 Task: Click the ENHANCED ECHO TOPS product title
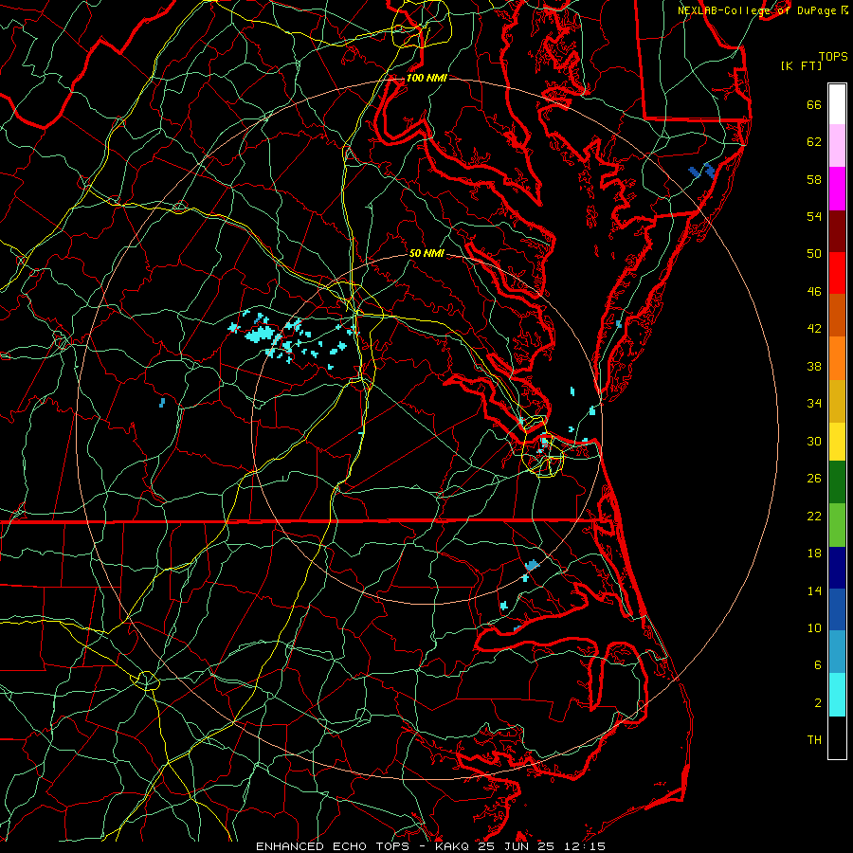click(332, 846)
